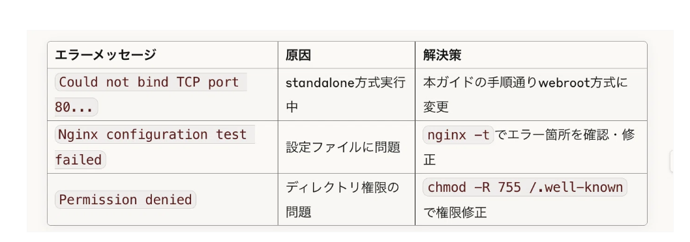The width and height of the screenshot is (690, 242).
Task: Select the 'Could not bind TCP port' code line
Action: [x=151, y=82]
